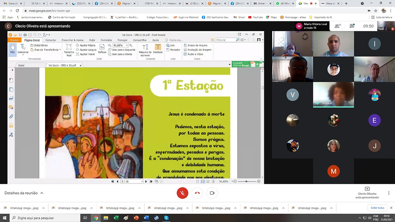Screen dimensions: 395x222
Task: Open Meet more options three-dot menu
Action: tap(389, 193)
